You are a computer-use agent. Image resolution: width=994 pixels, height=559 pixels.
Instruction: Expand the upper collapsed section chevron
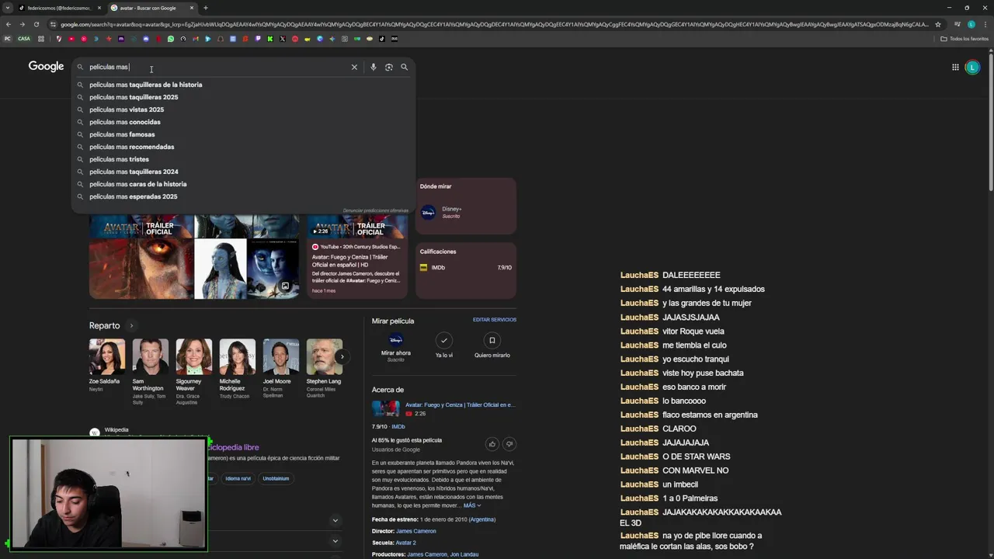pos(335,520)
